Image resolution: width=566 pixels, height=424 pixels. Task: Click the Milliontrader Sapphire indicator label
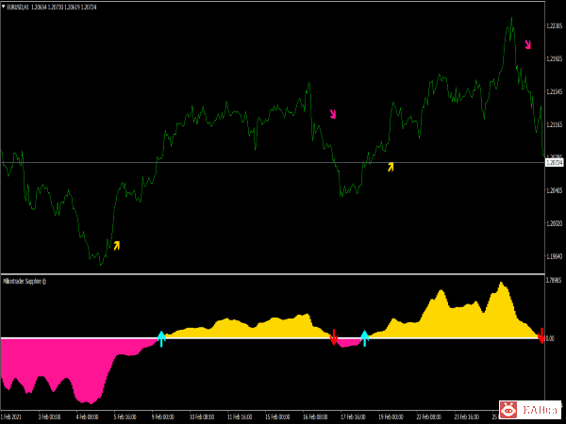(25, 281)
